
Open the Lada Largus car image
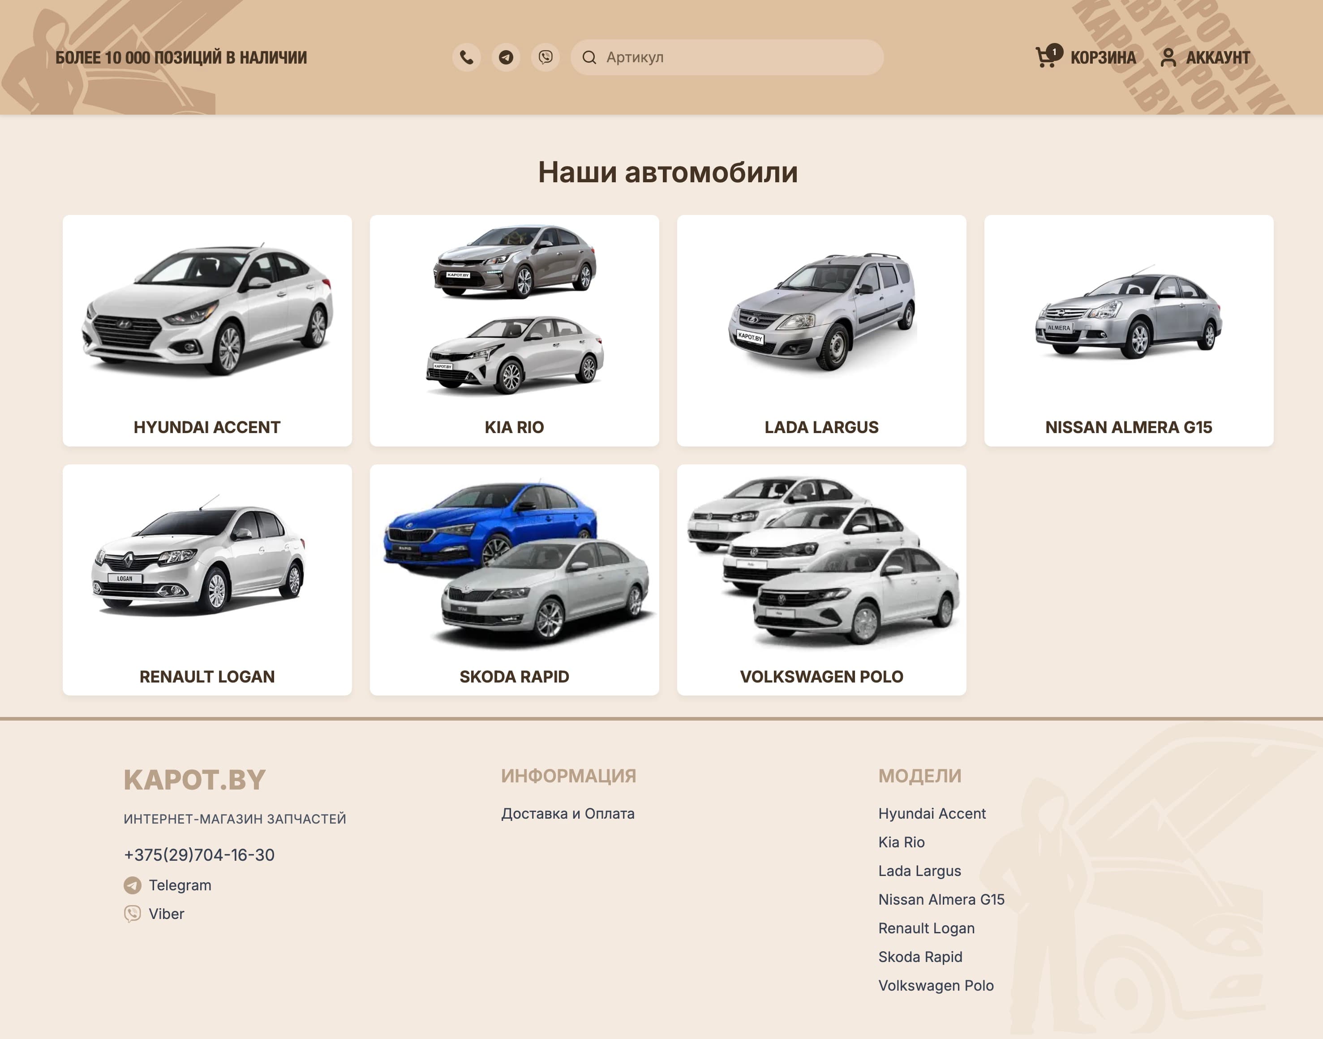(822, 311)
